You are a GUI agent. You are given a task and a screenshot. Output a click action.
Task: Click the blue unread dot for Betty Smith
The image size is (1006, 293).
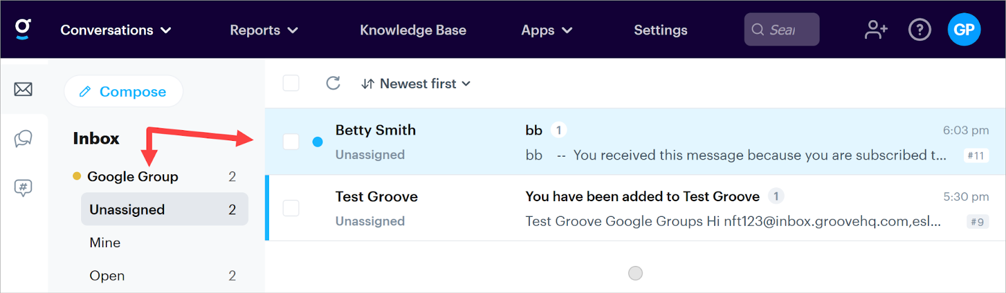pyautogui.click(x=318, y=142)
